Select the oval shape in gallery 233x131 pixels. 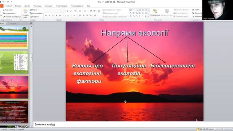[x=143, y=10]
